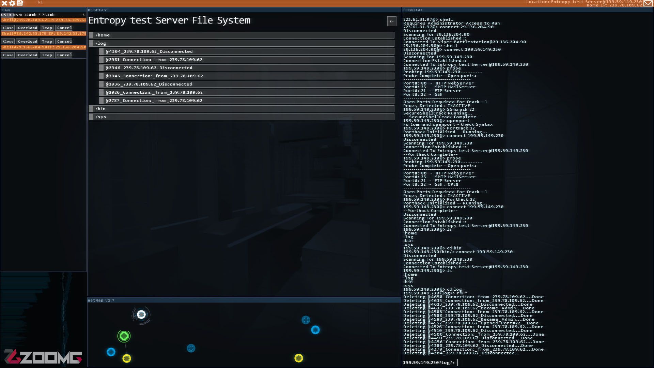Click the Trap icon on Shell@29.136.204.90

click(47, 55)
